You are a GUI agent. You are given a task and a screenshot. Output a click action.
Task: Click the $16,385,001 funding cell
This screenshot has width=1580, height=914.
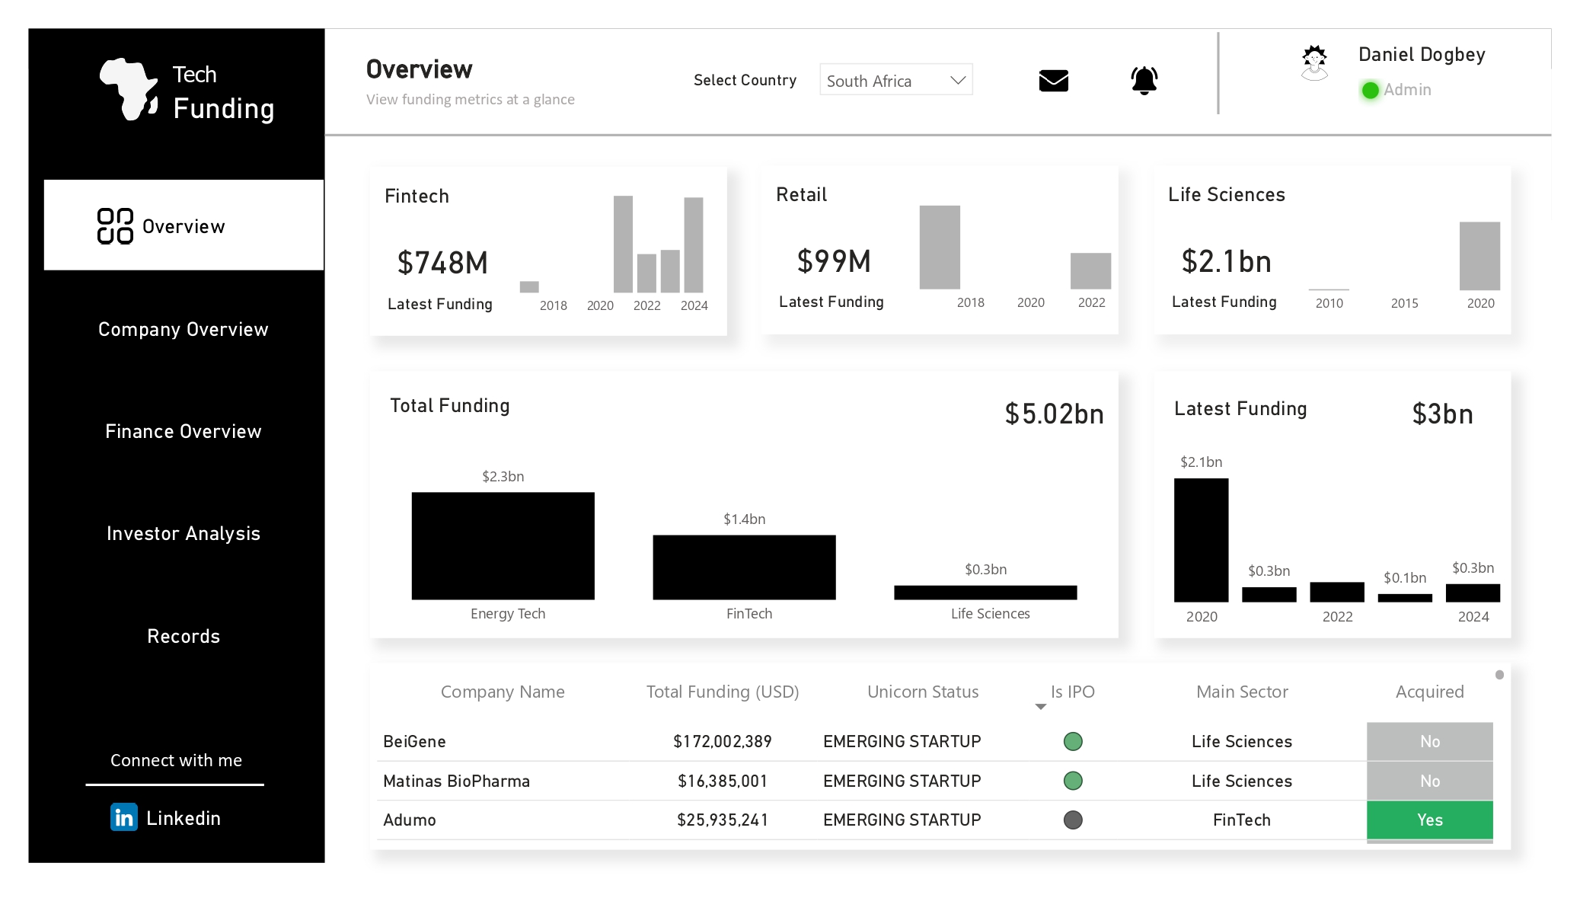(723, 781)
